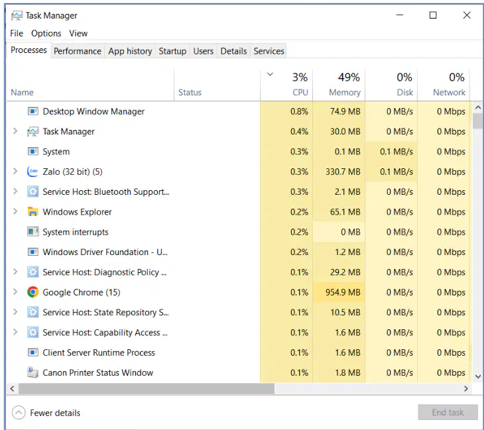The width and height of the screenshot is (484, 430).
Task: Select the 954.9 MB memory cell
Action: click(339, 292)
